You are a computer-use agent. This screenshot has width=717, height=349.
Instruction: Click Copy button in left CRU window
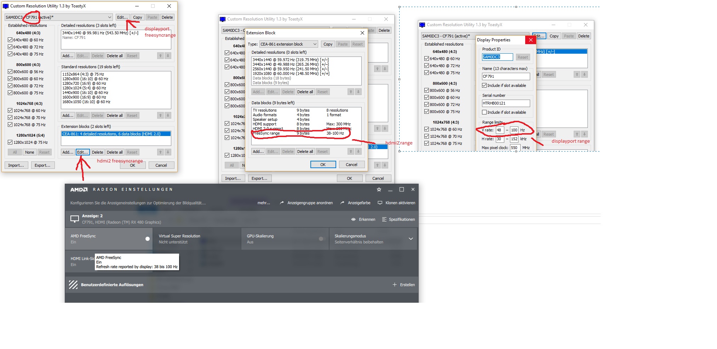[138, 17]
